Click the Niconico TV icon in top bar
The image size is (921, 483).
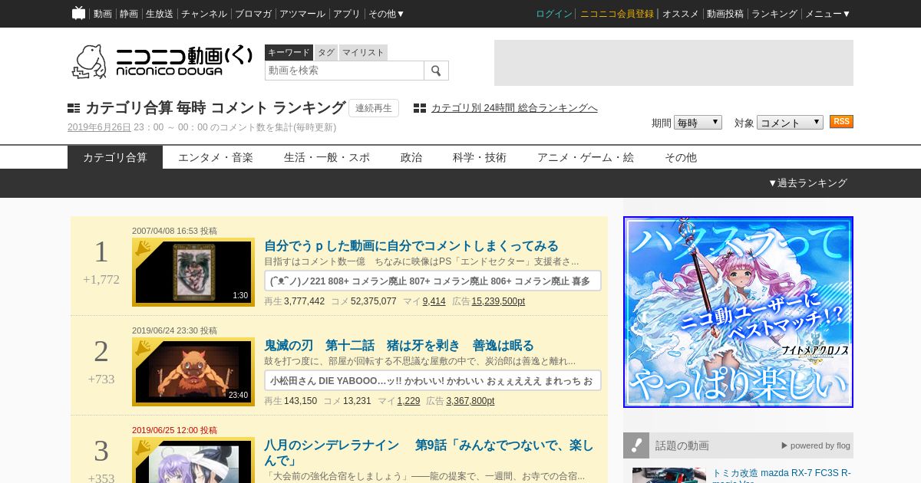(78, 13)
